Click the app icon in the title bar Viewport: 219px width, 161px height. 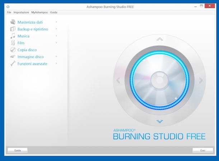[8, 6]
